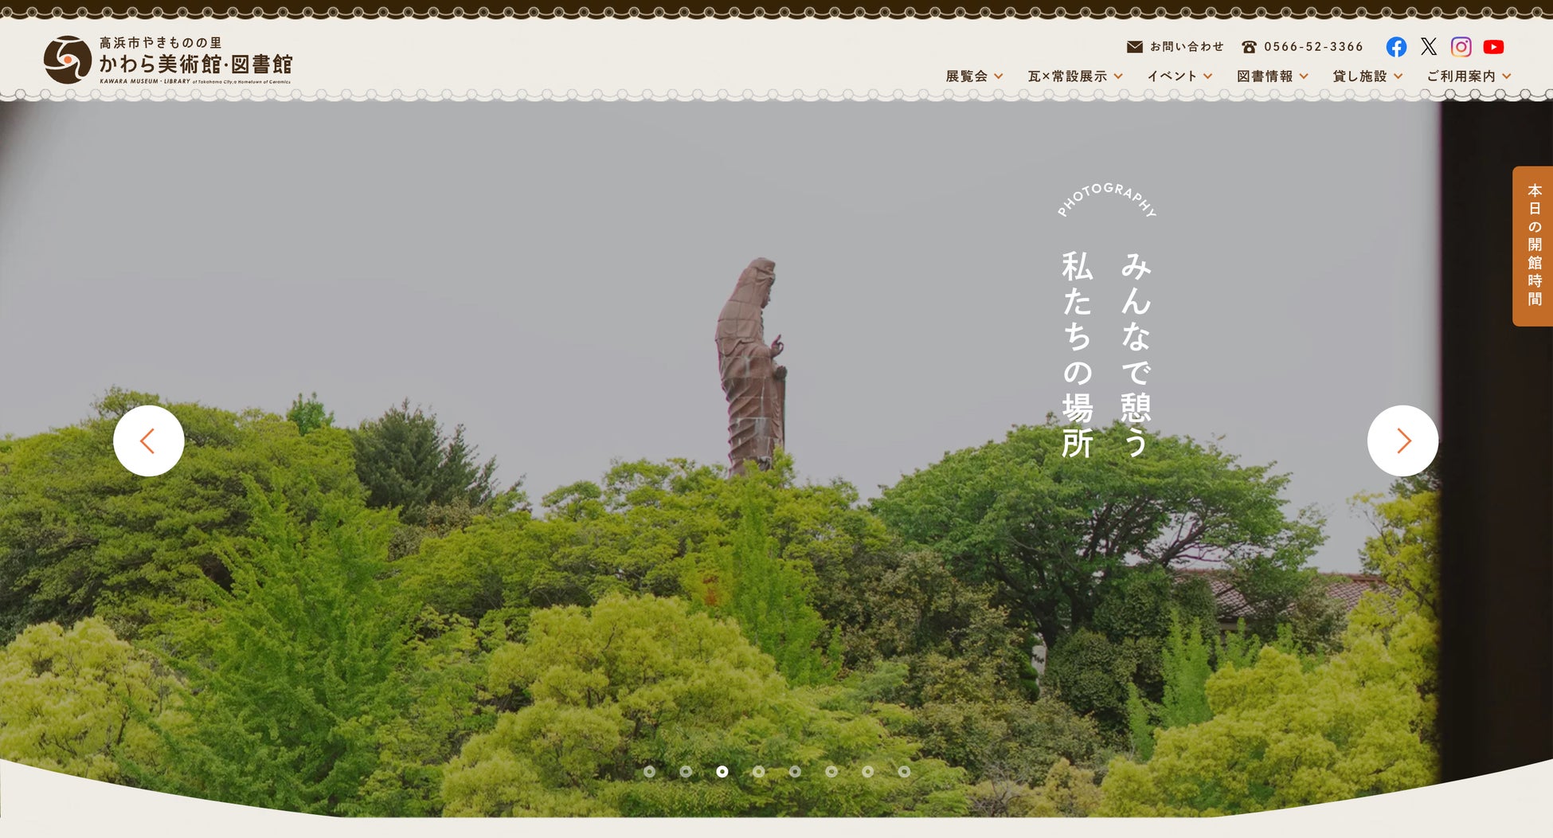Click the telephone icon beside the phone number
This screenshot has width=1553, height=838.
(x=1250, y=47)
